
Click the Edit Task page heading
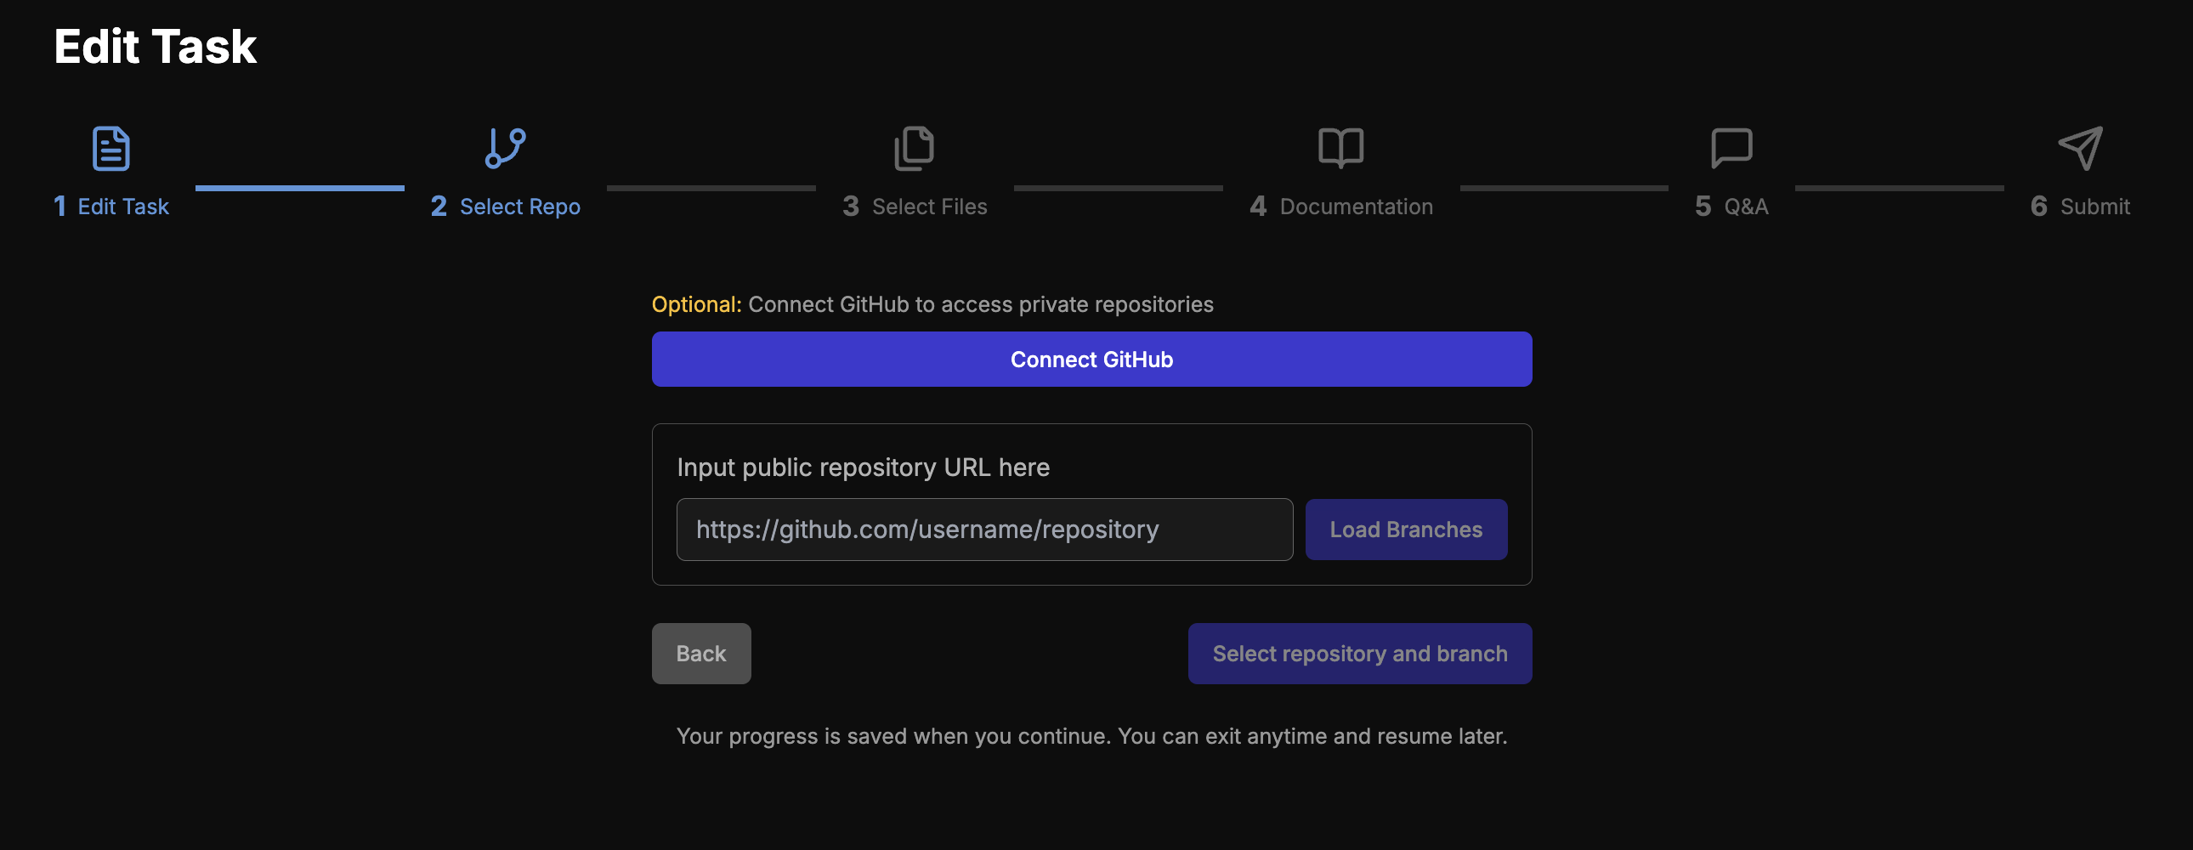154,46
